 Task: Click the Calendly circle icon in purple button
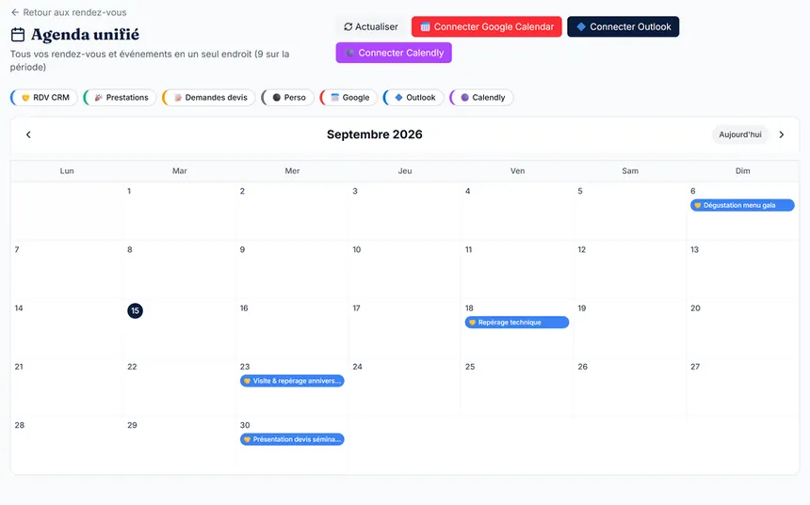(x=349, y=53)
